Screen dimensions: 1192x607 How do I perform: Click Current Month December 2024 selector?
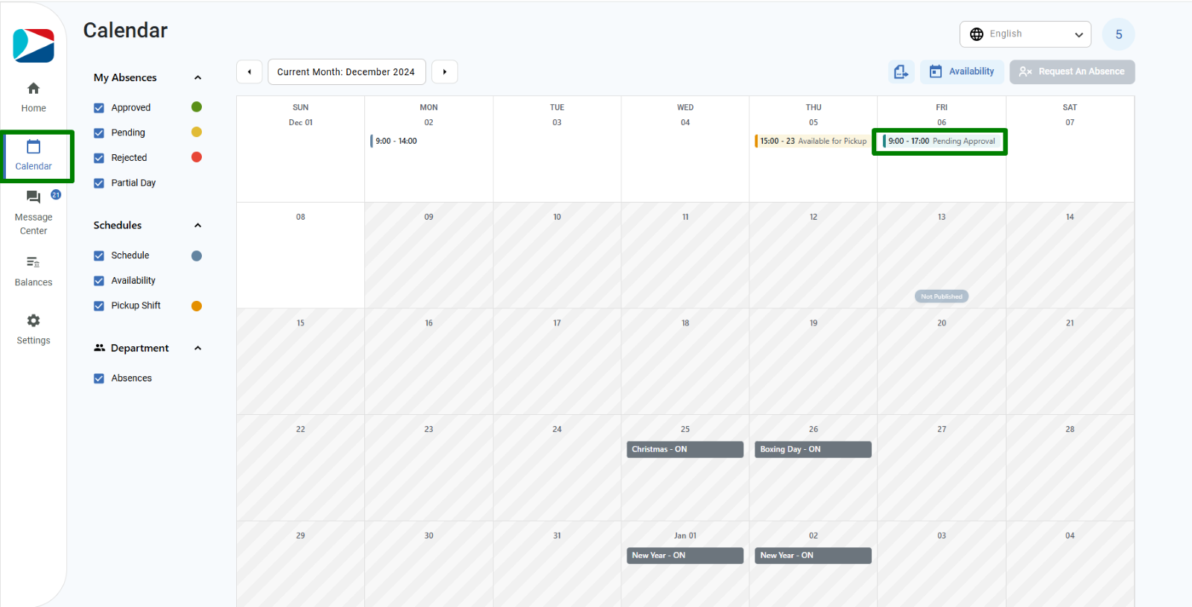(x=346, y=72)
